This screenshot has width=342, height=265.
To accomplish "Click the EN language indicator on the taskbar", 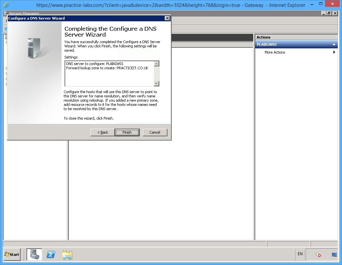I will pyautogui.click(x=300, y=254).
